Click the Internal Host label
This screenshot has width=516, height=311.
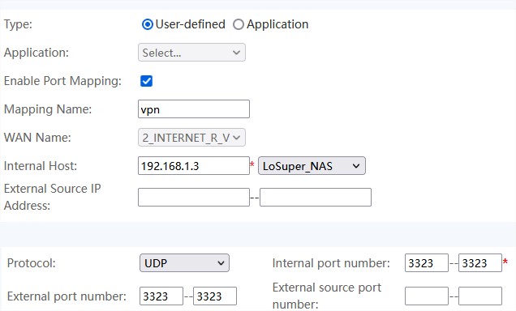coord(40,166)
